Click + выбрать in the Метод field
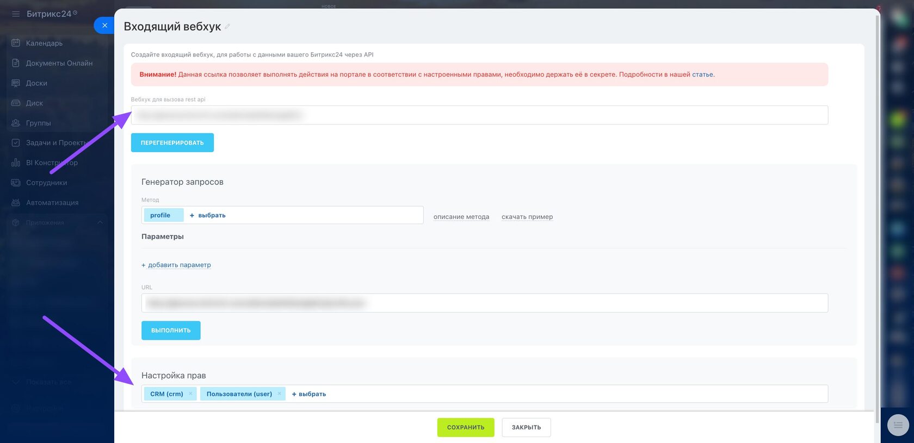 208,215
